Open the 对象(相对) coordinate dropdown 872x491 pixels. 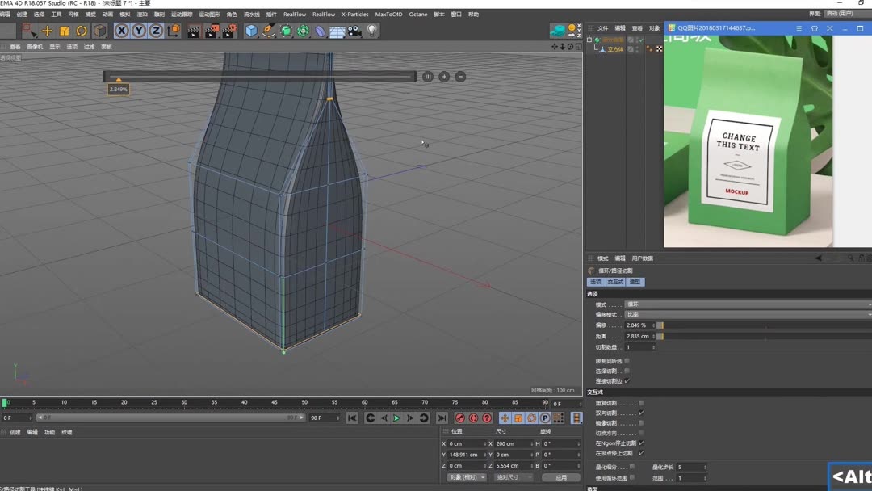coord(467,477)
